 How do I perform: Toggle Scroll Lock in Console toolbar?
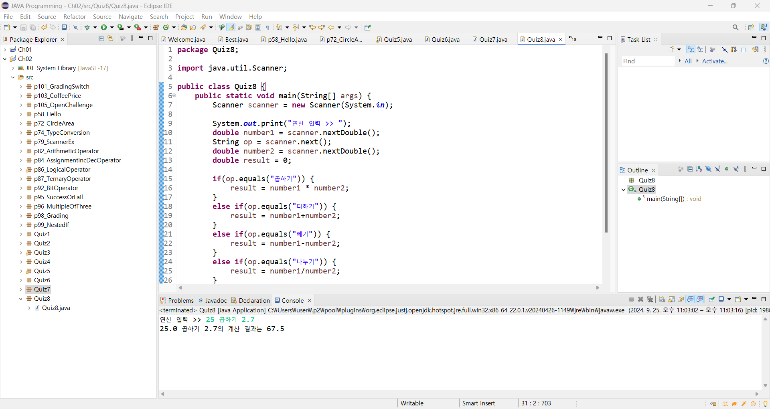[672, 299]
